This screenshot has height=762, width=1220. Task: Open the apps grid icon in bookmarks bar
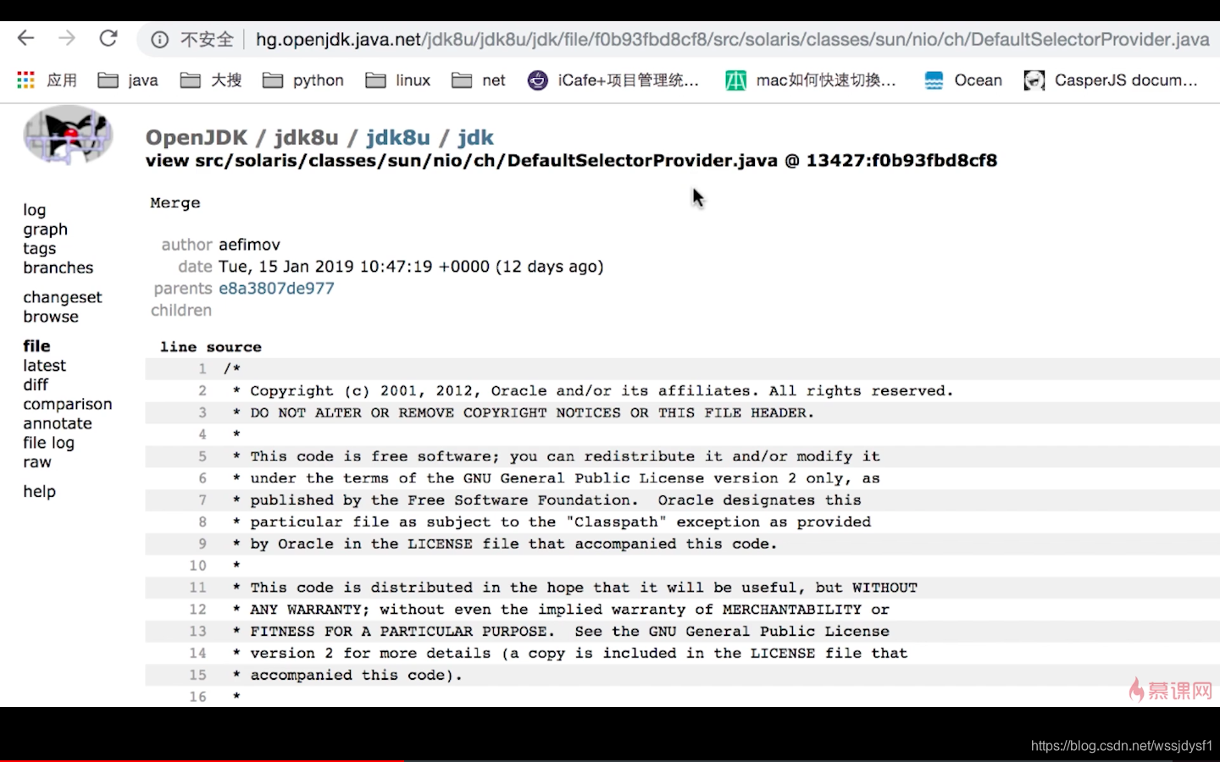click(25, 80)
